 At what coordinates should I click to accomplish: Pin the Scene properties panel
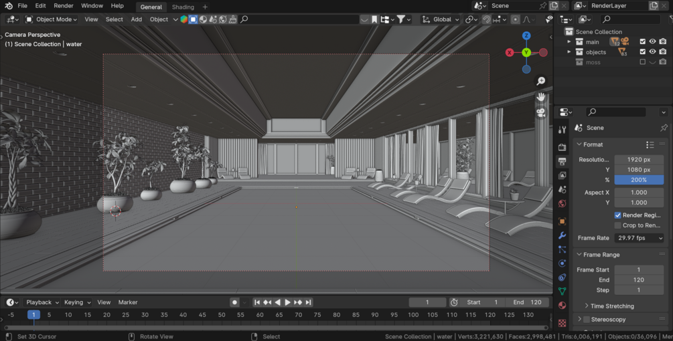pos(664,128)
